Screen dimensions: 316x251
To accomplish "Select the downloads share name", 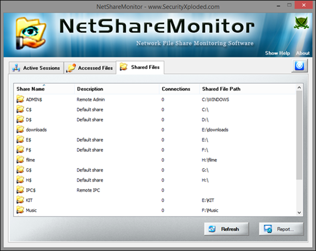I will point(36,130).
